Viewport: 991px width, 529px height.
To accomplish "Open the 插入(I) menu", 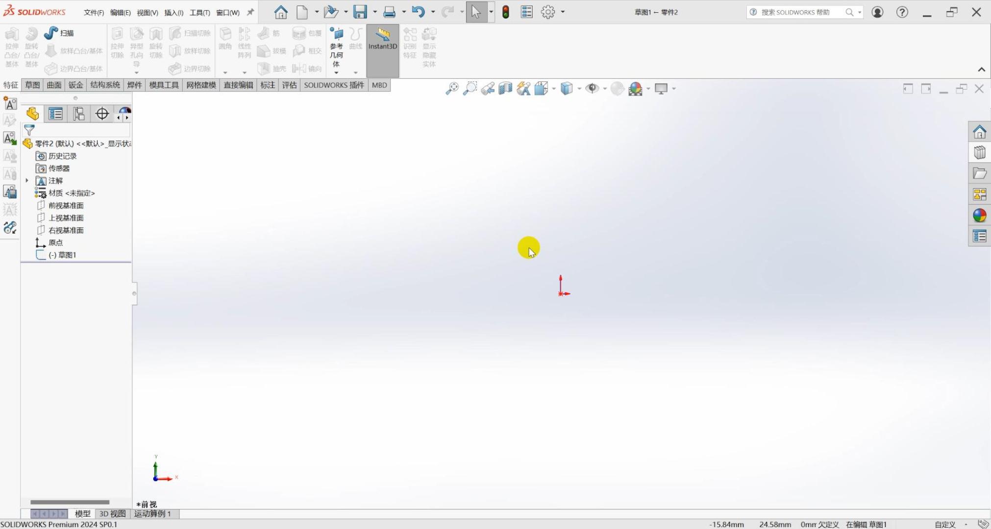I will click(173, 13).
